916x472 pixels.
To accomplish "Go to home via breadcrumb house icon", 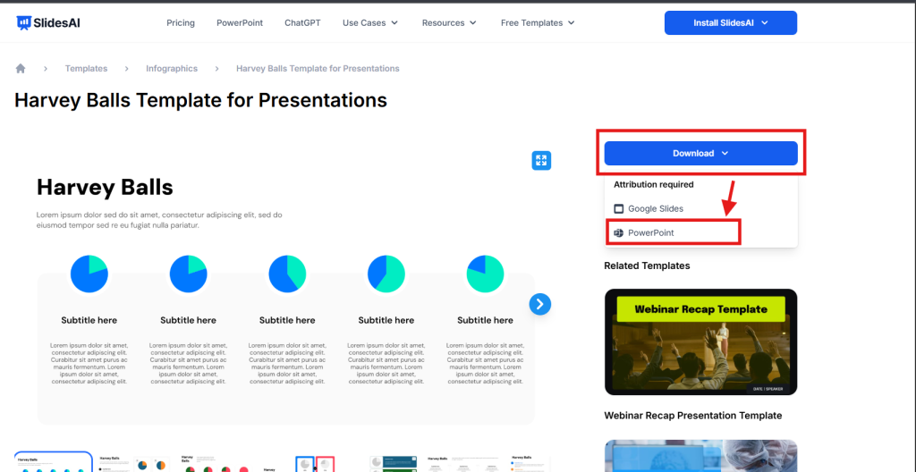I will (21, 68).
